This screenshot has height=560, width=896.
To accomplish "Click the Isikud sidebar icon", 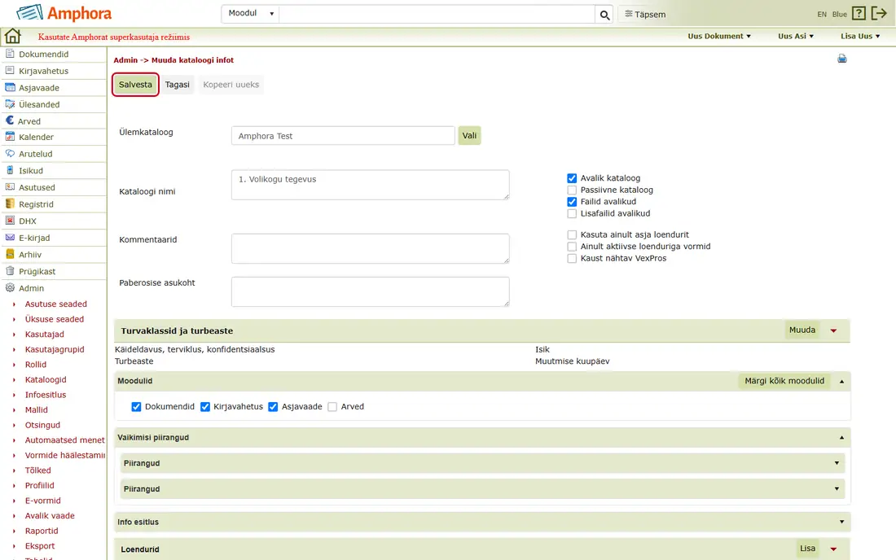I will coord(10,170).
